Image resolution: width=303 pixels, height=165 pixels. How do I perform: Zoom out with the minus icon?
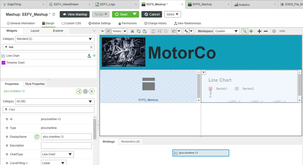click(266, 31)
